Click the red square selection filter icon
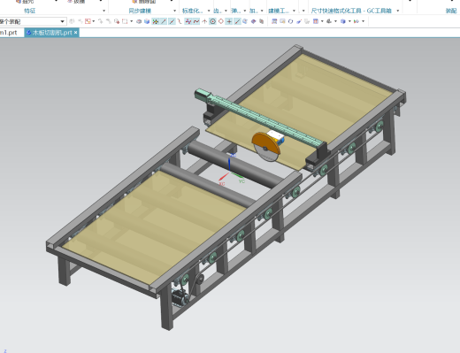Viewport: 460px width, 353px height. click(x=88, y=21)
